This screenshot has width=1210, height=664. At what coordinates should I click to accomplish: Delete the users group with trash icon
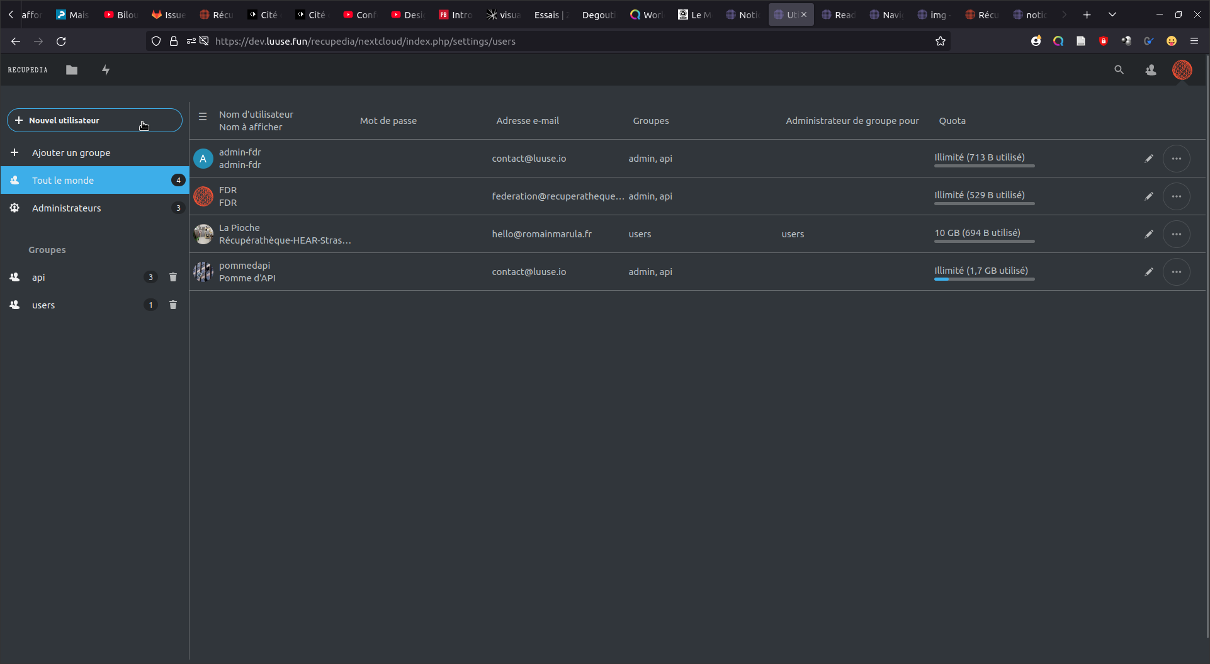[x=173, y=305]
